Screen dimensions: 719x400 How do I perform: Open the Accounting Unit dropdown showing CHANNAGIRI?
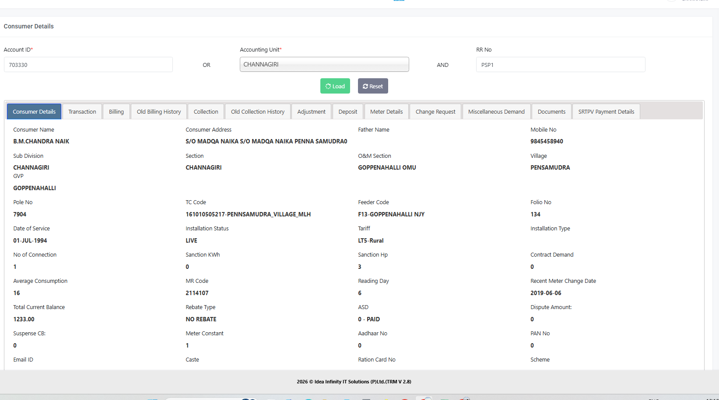pos(324,64)
